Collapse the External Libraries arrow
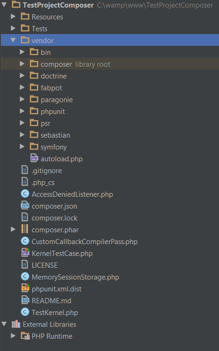This screenshot has height=351, width=219. (x=4, y=324)
